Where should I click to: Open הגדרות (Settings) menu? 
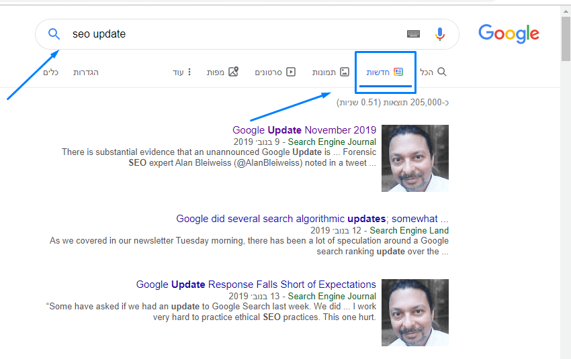pos(85,72)
